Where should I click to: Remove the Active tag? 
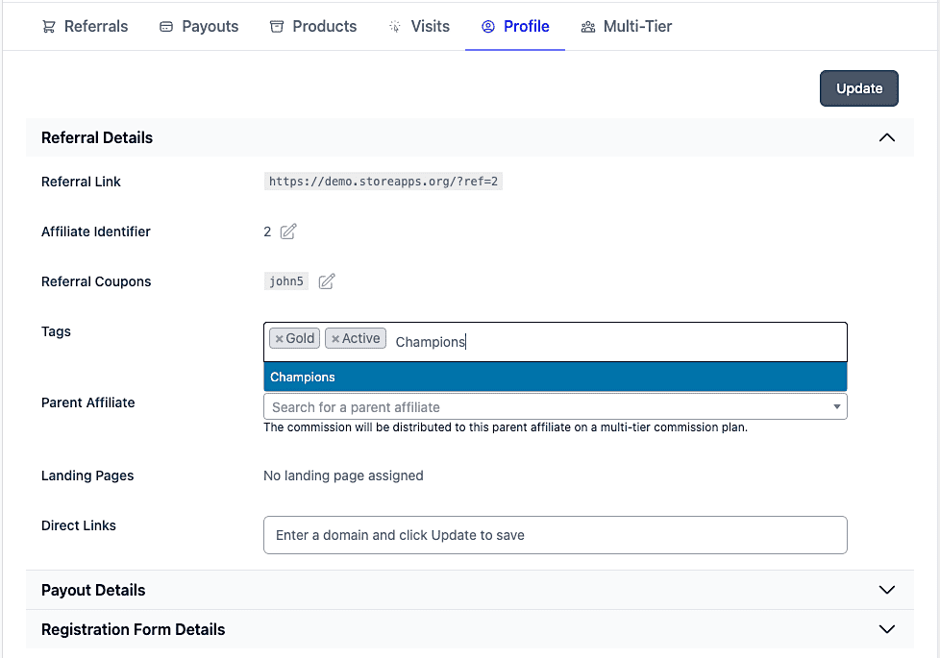335,339
